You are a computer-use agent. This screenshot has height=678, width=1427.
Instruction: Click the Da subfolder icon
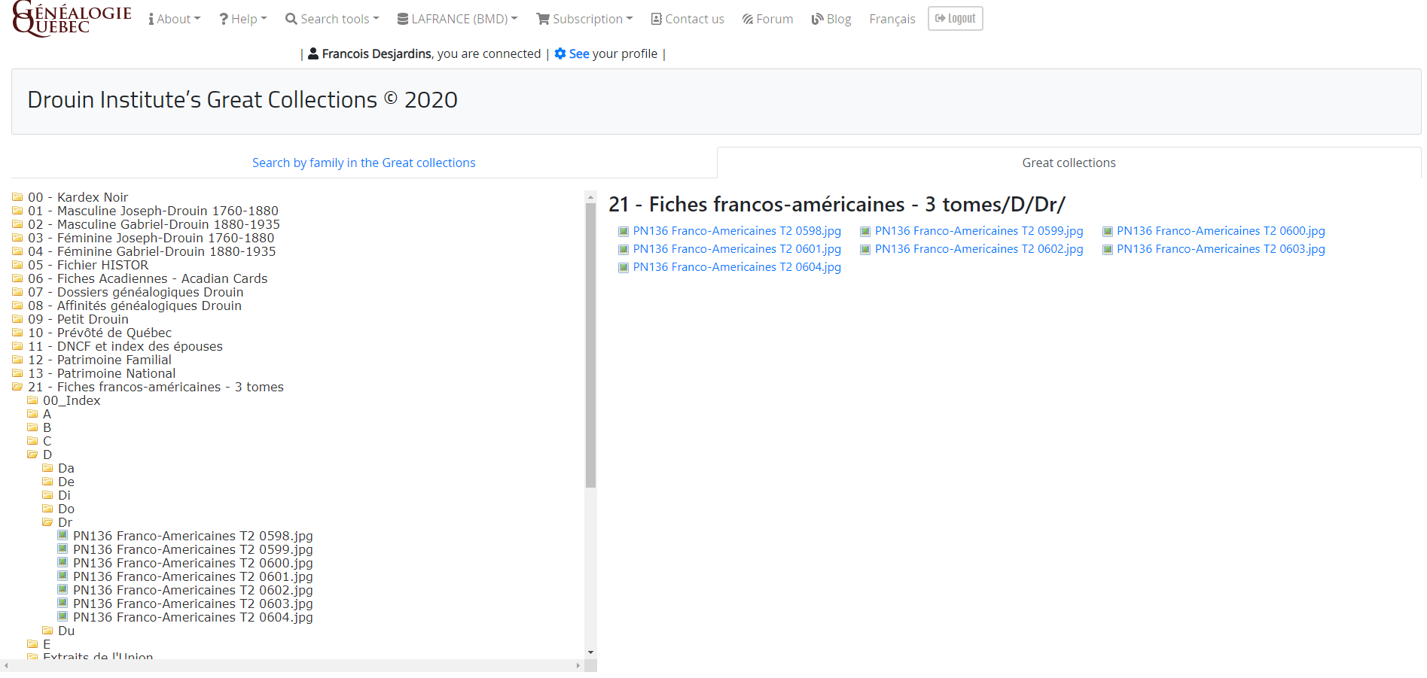47,468
